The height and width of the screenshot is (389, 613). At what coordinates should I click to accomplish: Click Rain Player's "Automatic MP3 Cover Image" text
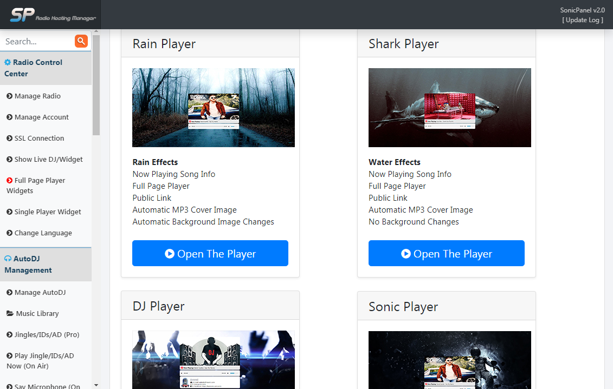tap(184, 210)
